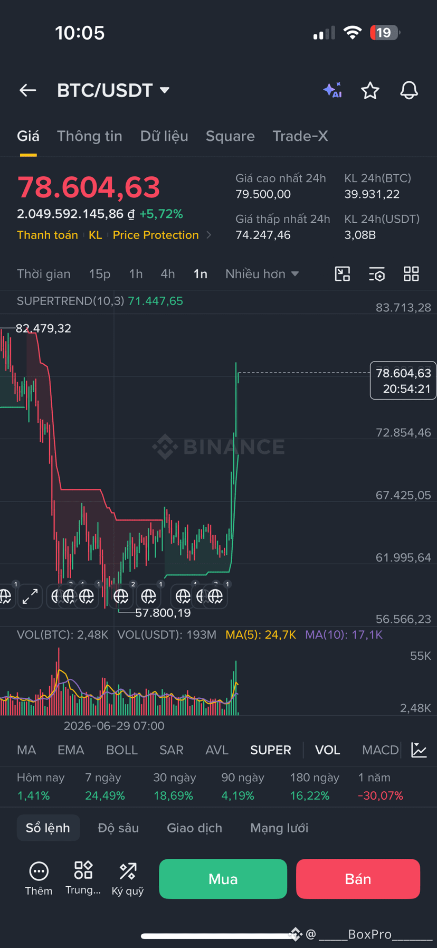Tap Thêm more options icon
Image resolution: width=437 pixels, height=948 pixels.
point(39,879)
